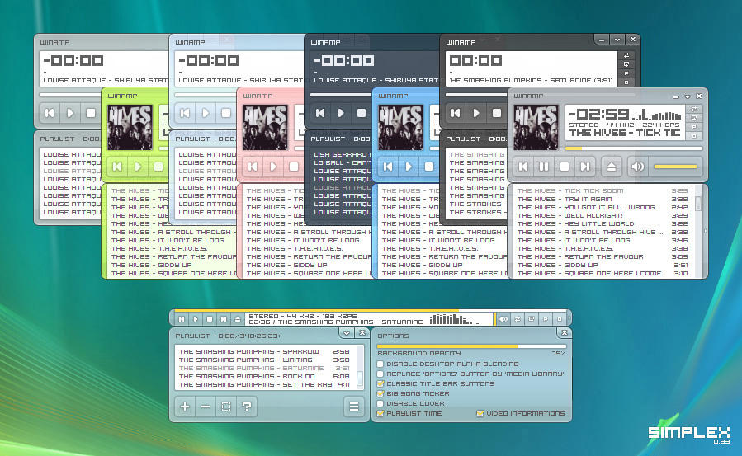The width and height of the screenshot is (742, 456).
Task: Click the P button in bottom slim bar
Action: pyautogui.click(x=546, y=319)
